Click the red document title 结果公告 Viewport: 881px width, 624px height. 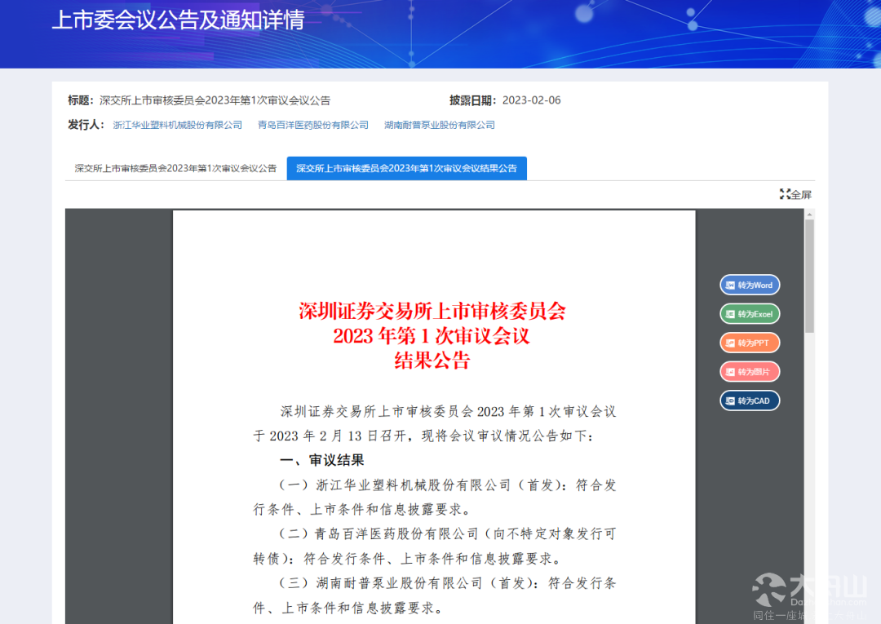pos(432,361)
